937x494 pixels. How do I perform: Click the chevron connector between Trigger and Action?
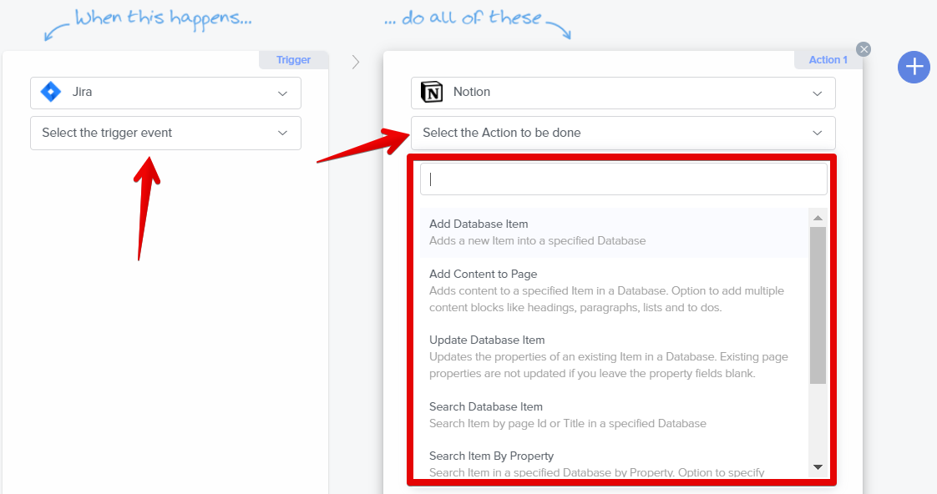point(356,61)
